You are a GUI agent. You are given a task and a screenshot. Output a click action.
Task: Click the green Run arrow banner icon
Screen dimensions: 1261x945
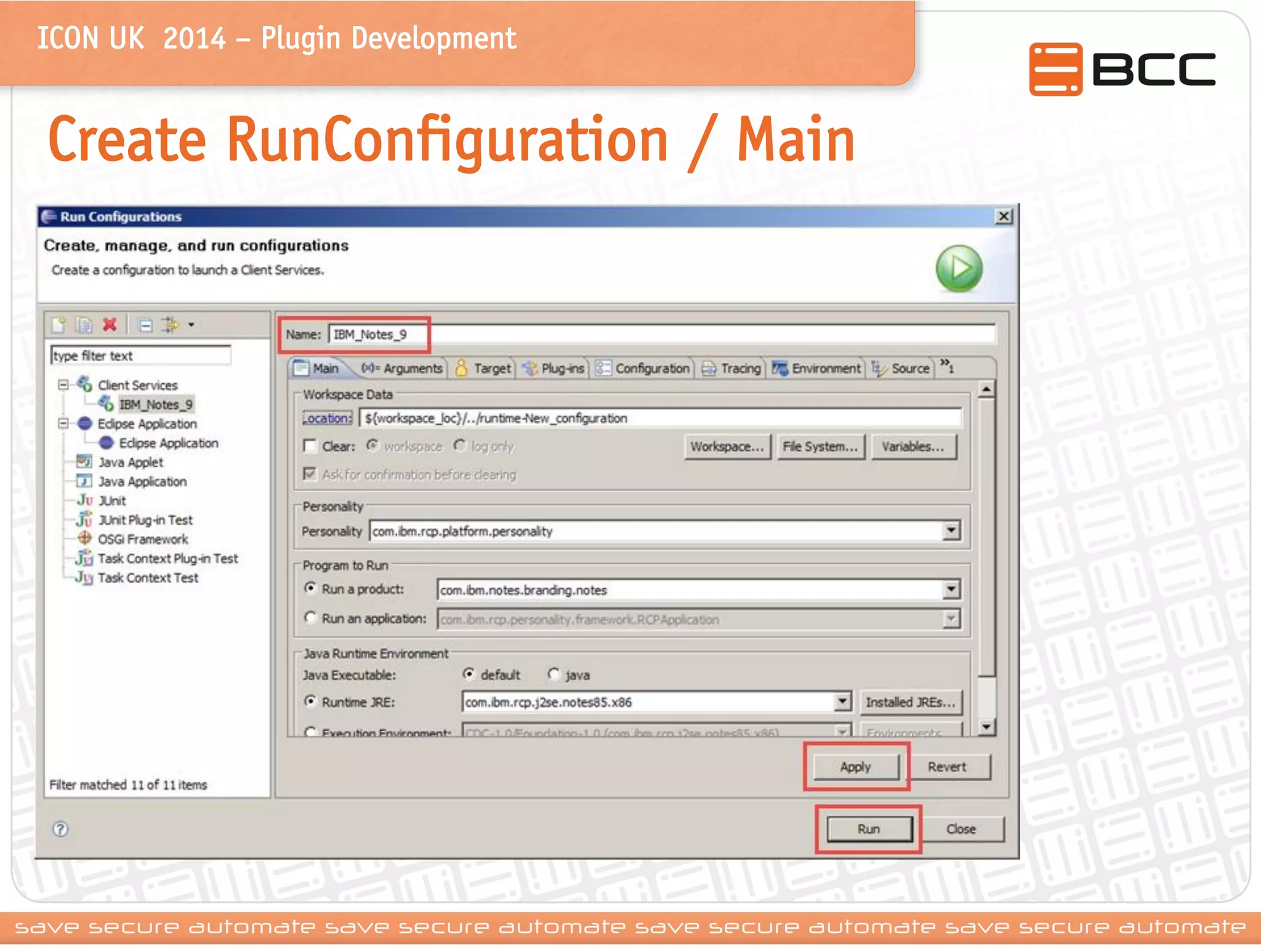(x=959, y=268)
